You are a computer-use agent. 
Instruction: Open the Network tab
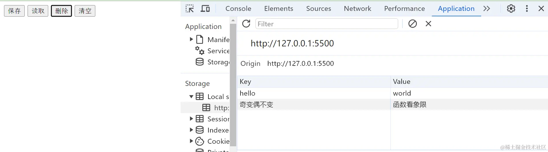pos(357,9)
